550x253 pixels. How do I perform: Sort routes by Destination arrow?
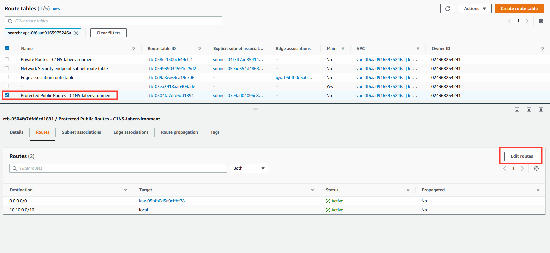[x=125, y=190]
